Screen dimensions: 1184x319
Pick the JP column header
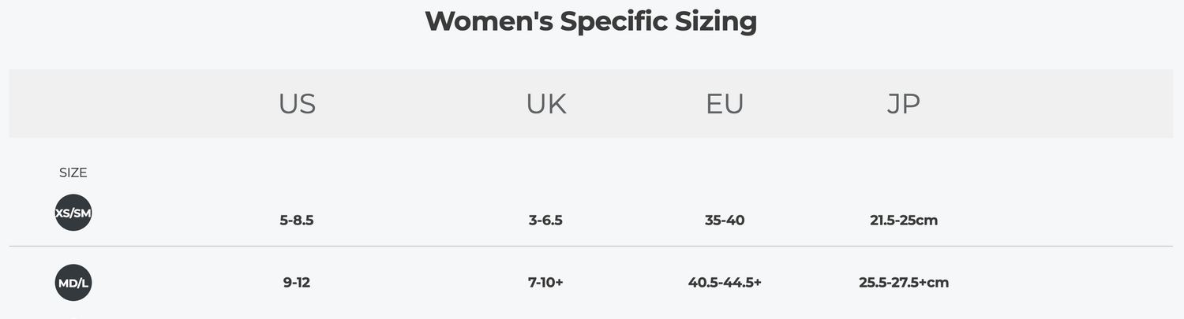point(903,104)
